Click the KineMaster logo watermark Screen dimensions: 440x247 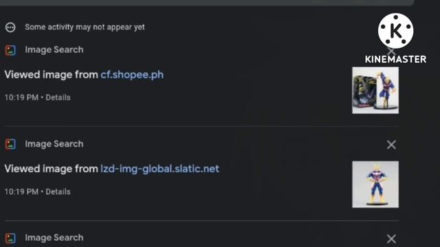396,38
